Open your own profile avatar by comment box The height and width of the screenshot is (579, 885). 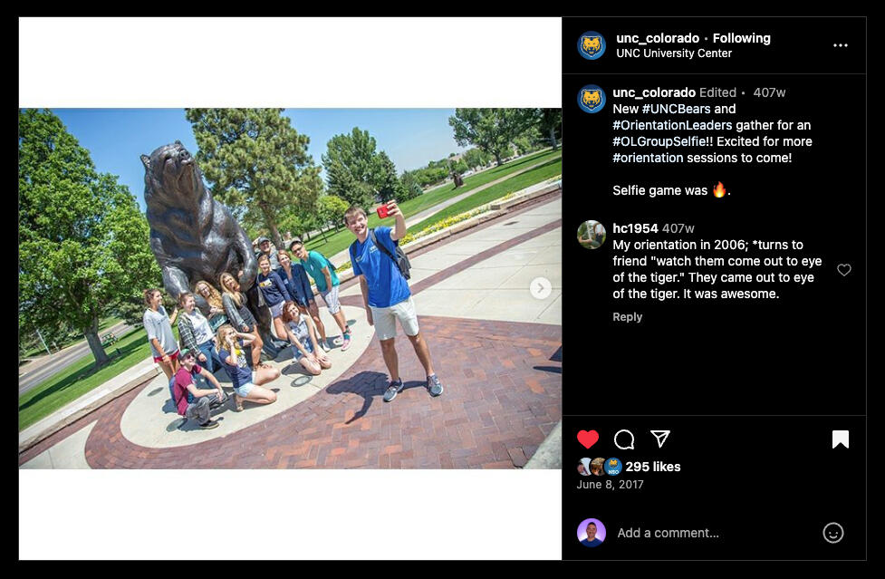[x=591, y=533]
